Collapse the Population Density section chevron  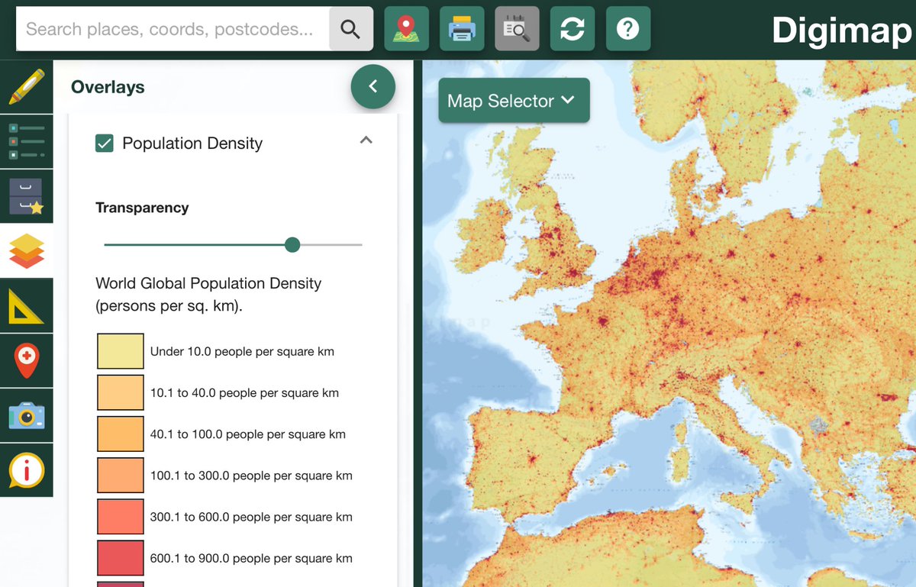[366, 140]
